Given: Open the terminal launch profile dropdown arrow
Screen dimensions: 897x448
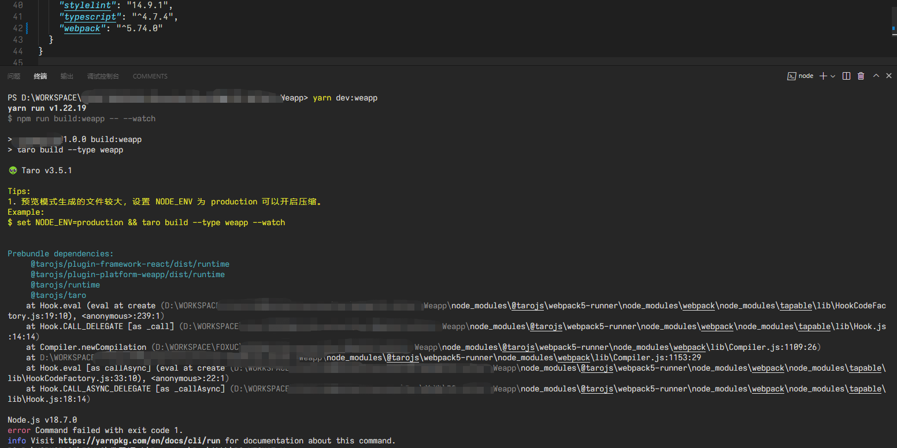Looking at the screenshot, I should point(833,76).
